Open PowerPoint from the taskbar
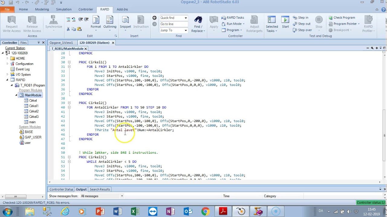 pyautogui.click(x=100, y=212)
